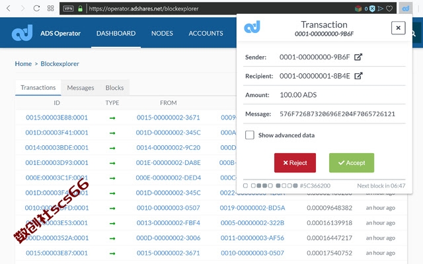Click the 100.00 ADS amount value
This screenshot has height=264, width=423.
[298, 95]
